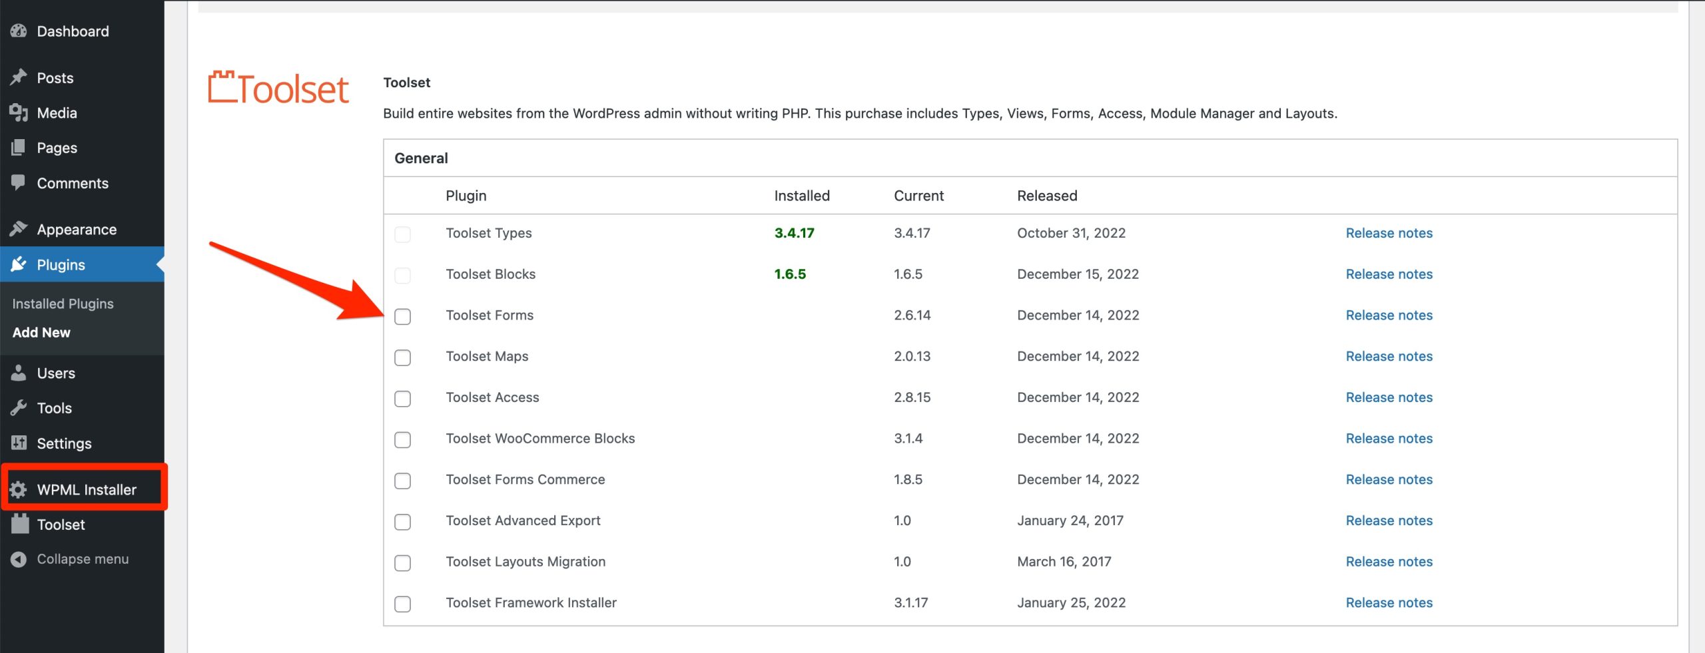
Task: Click the Appearance paintbrush icon
Action: [x=19, y=229]
